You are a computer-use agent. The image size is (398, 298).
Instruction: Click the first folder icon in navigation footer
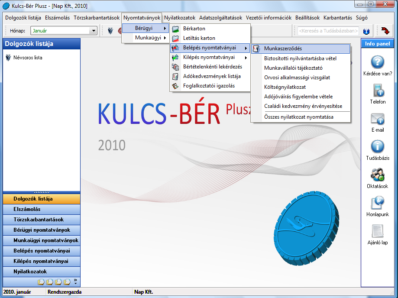[41, 282]
